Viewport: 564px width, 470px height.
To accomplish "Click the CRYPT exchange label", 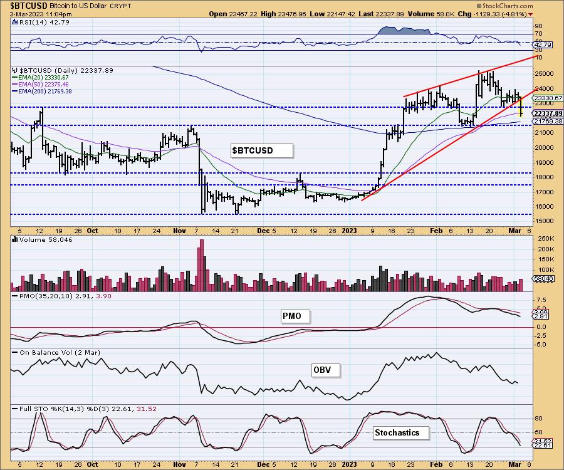I will (x=122, y=6).
